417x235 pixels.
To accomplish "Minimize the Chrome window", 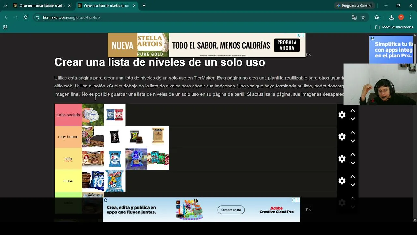I will tap(386, 6).
